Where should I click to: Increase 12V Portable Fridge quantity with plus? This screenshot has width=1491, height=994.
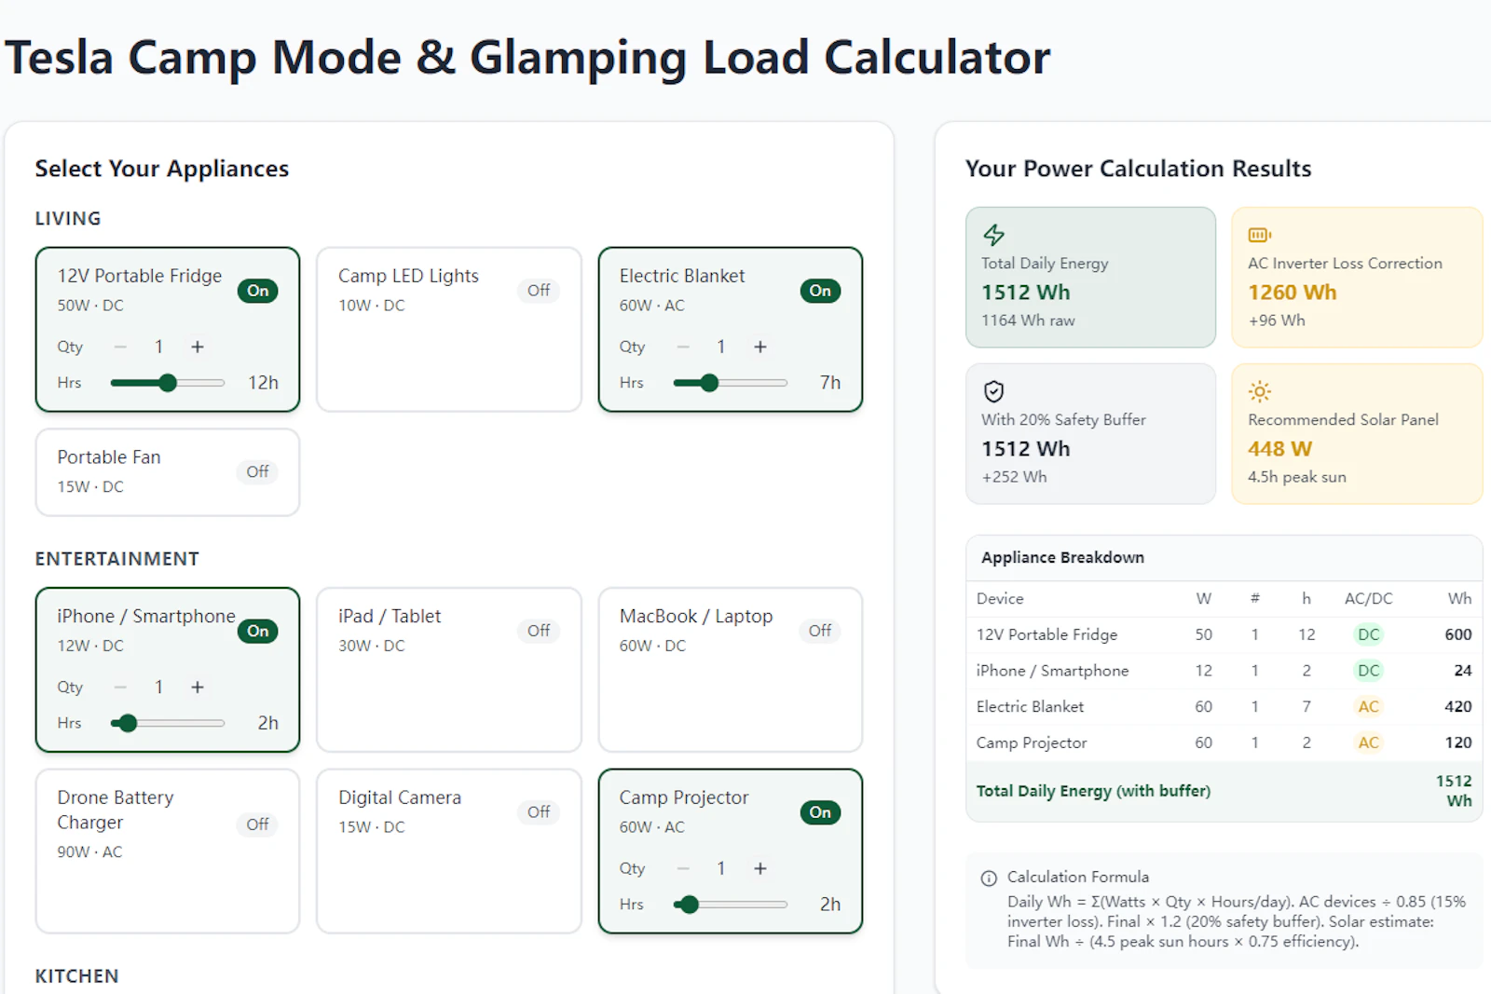[198, 347]
